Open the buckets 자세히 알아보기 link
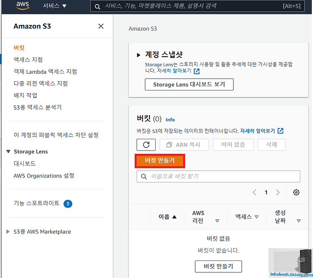Viewport: 313px width, 278px height. (257, 131)
